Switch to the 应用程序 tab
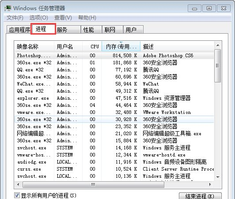235x199 pixels. 19,30
